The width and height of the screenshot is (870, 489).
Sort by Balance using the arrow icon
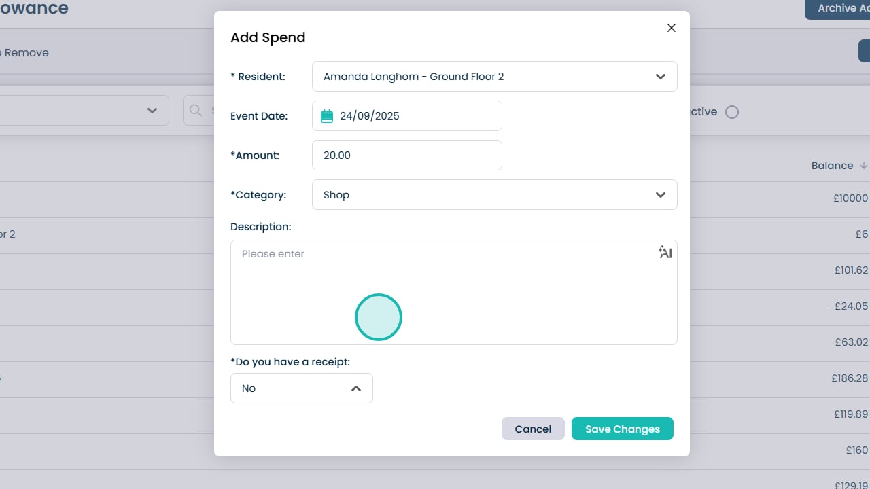864,166
